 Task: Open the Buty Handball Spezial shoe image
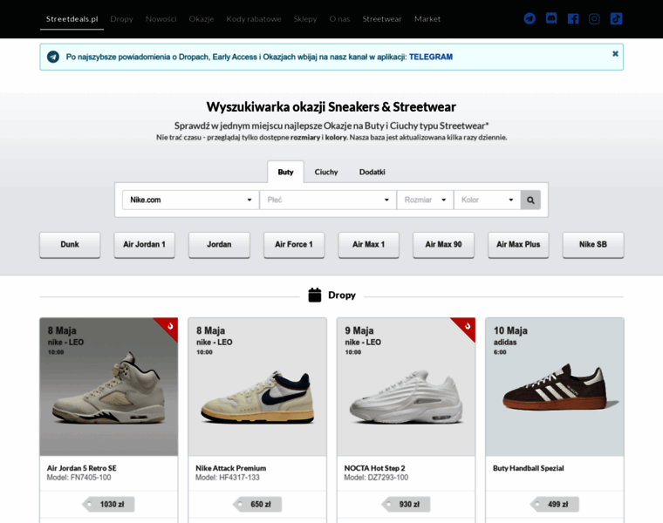pyautogui.click(x=555, y=386)
